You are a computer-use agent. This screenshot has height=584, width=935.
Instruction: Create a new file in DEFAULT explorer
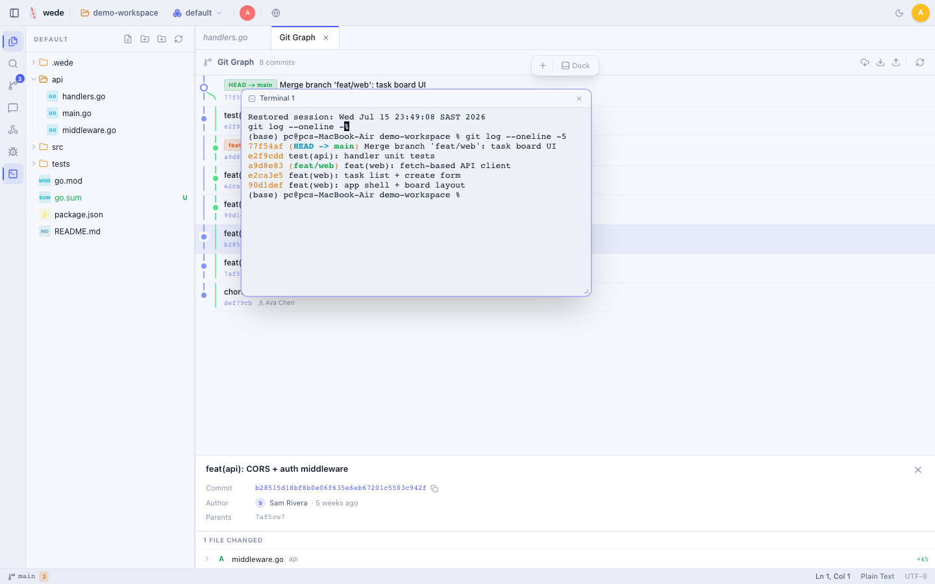128,39
